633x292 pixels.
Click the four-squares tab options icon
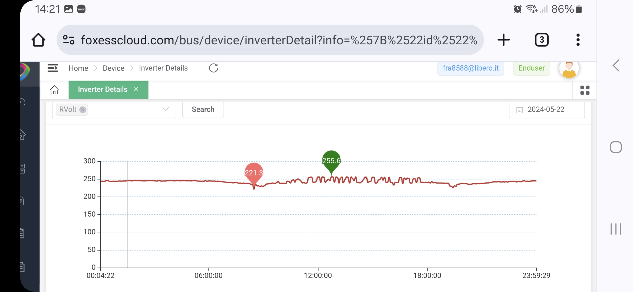click(585, 90)
